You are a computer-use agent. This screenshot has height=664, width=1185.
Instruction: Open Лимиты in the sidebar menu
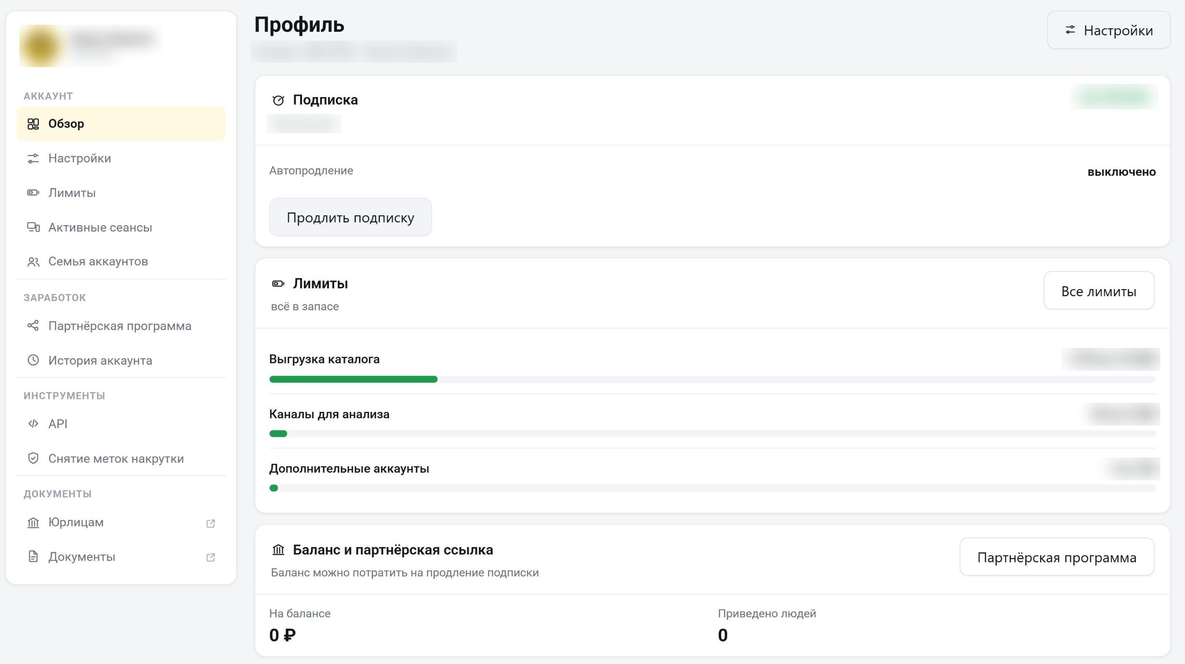point(121,193)
